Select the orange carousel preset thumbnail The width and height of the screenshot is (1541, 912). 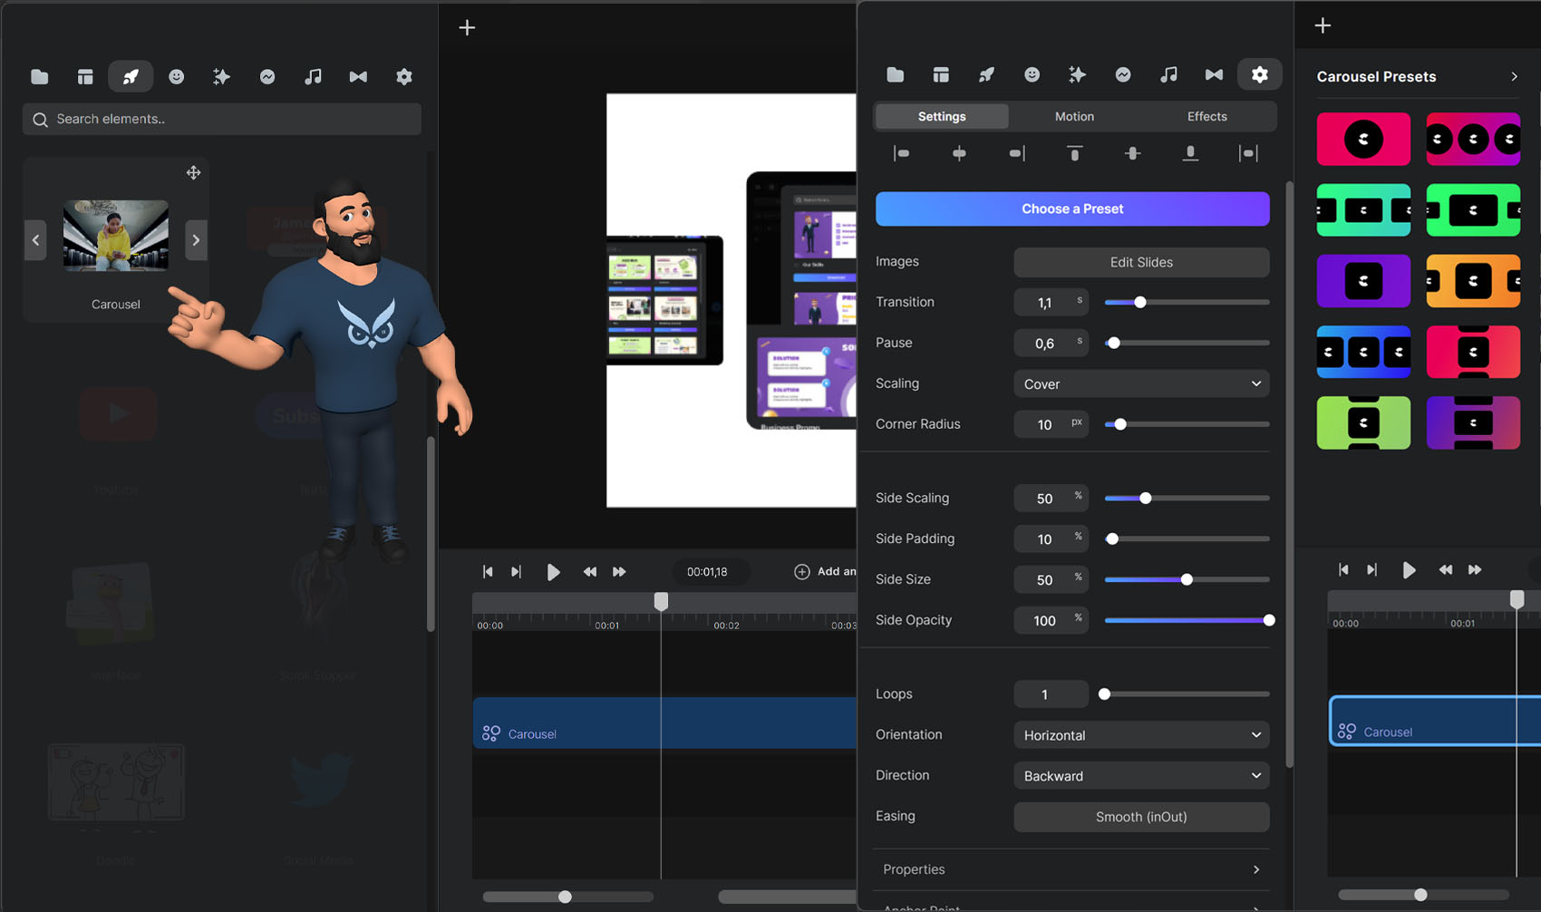tap(1472, 281)
